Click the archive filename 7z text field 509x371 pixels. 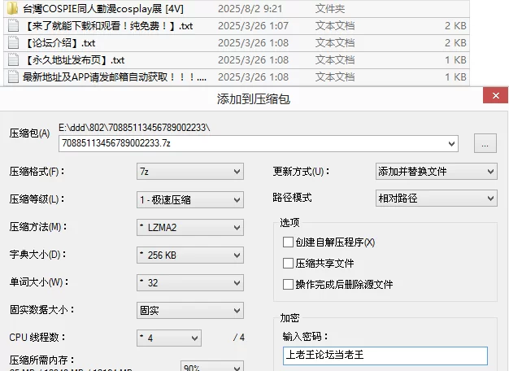coord(259,143)
